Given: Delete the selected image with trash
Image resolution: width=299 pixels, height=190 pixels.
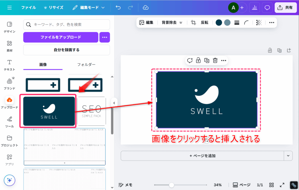Looking at the screenshot, I should (215, 61).
